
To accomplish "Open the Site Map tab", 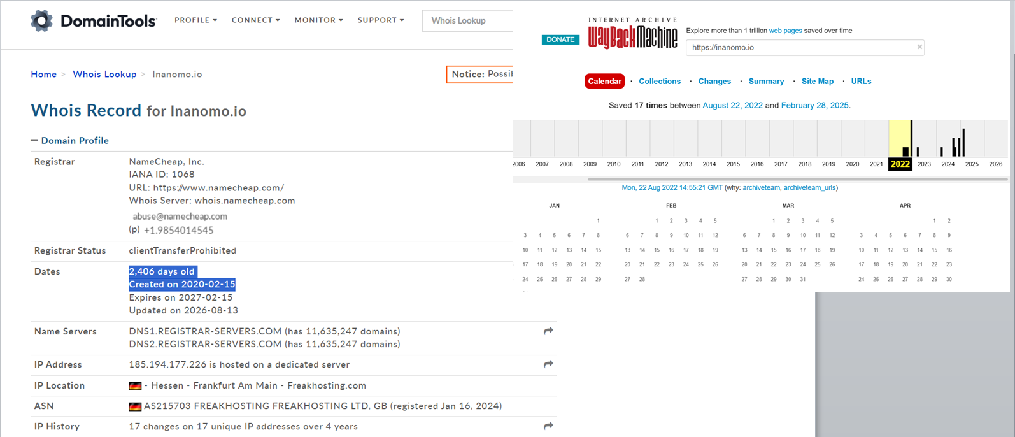I will click(x=818, y=82).
